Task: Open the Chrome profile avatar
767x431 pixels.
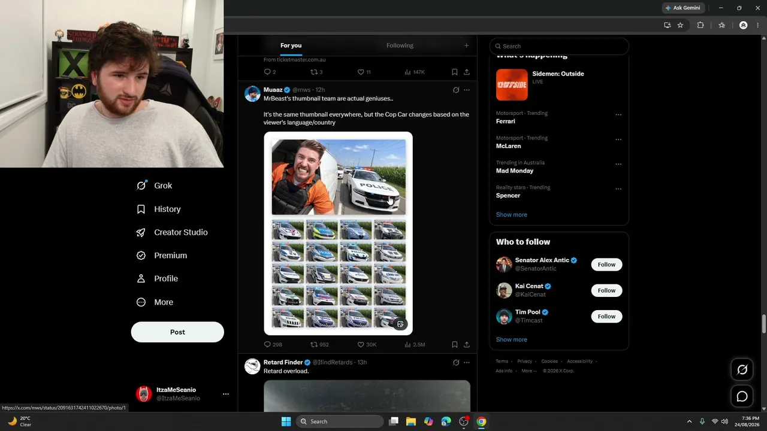Action: [743, 25]
